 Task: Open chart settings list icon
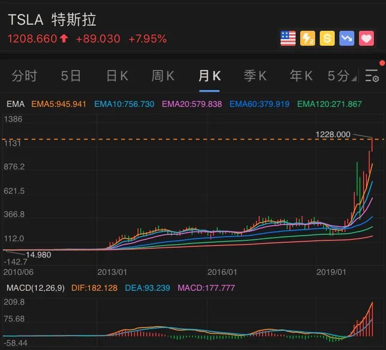(x=372, y=76)
